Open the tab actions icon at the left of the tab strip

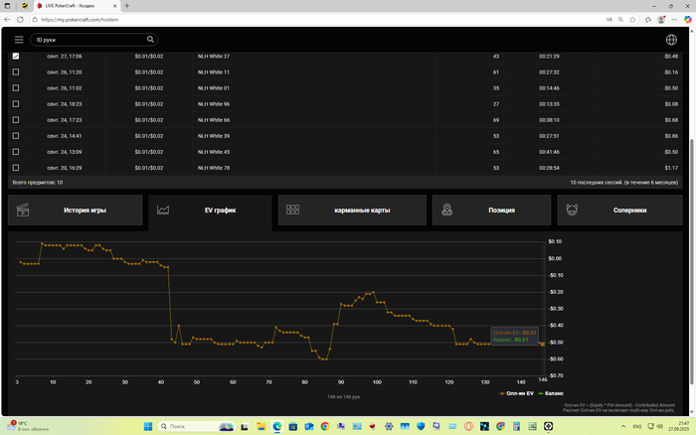tap(7, 6)
